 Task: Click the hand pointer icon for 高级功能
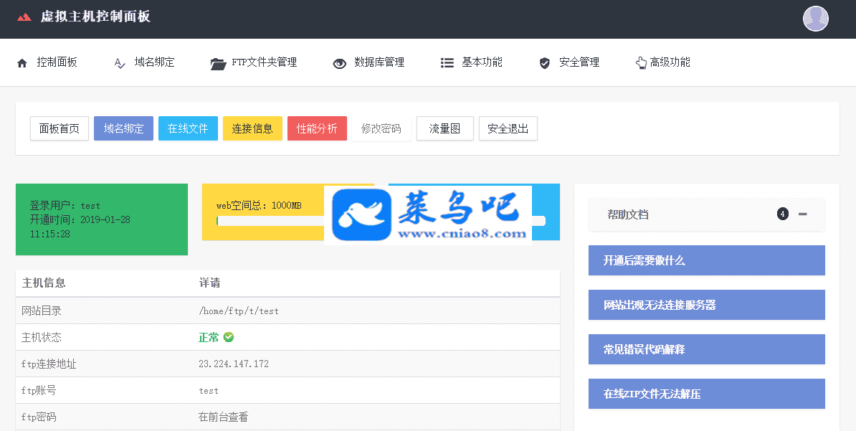(x=641, y=63)
